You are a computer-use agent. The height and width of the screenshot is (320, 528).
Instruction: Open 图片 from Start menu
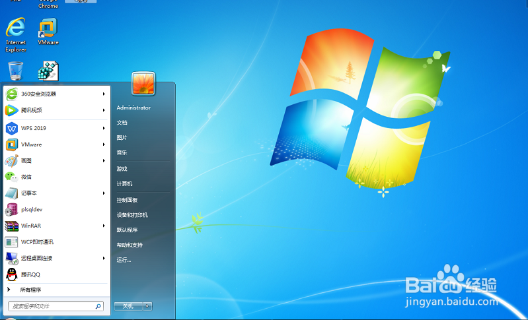click(x=122, y=138)
